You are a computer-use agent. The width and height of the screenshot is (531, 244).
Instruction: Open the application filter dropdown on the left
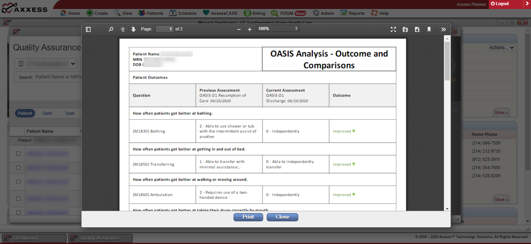(x=45, y=63)
